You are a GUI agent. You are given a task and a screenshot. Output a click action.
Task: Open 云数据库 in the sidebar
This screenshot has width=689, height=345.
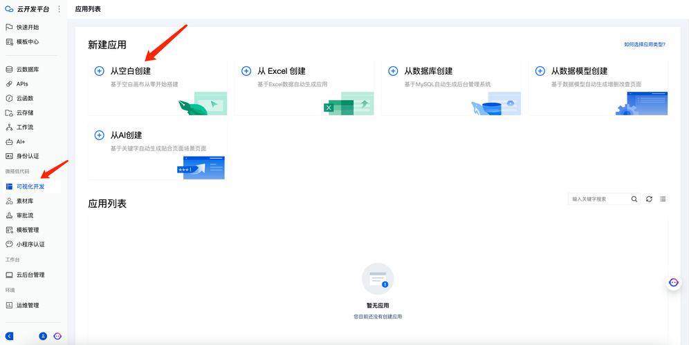click(x=27, y=69)
